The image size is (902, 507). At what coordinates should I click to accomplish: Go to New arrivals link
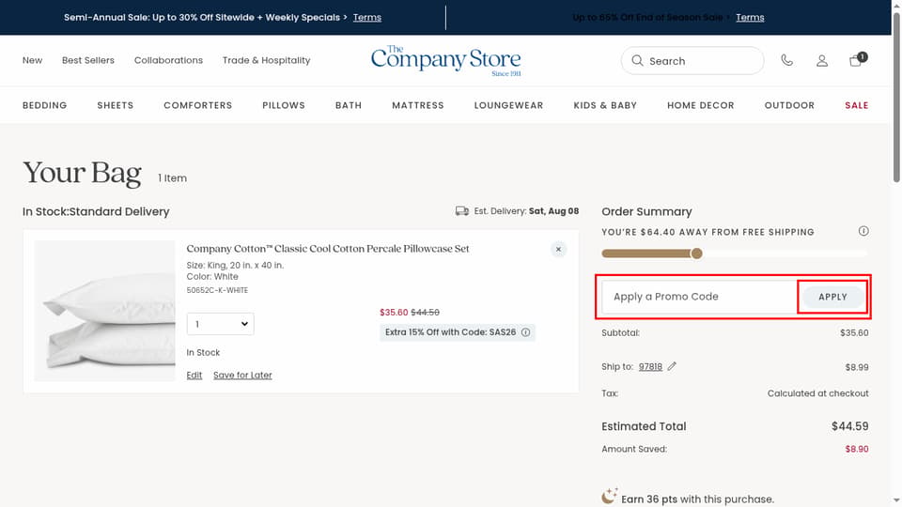tap(32, 60)
